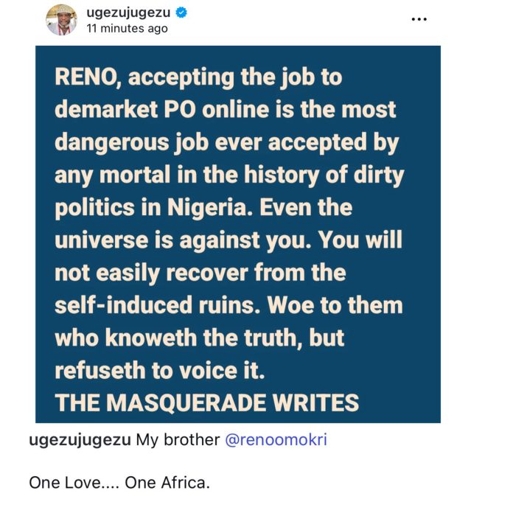The width and height of the screenshot is (513, 513).
Task: Click the "RENO, accepting the job to" line
Action: point(198,77)
